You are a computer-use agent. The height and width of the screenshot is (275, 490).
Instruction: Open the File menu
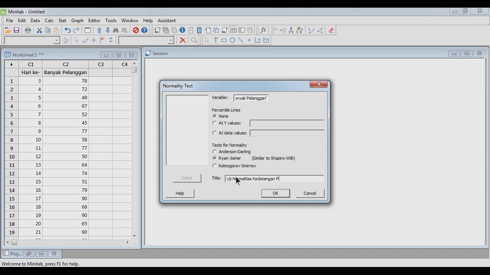click(x=10, y=21)
